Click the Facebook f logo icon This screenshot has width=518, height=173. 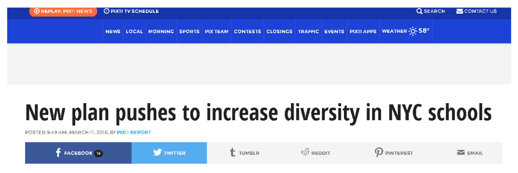click(58, 153)
